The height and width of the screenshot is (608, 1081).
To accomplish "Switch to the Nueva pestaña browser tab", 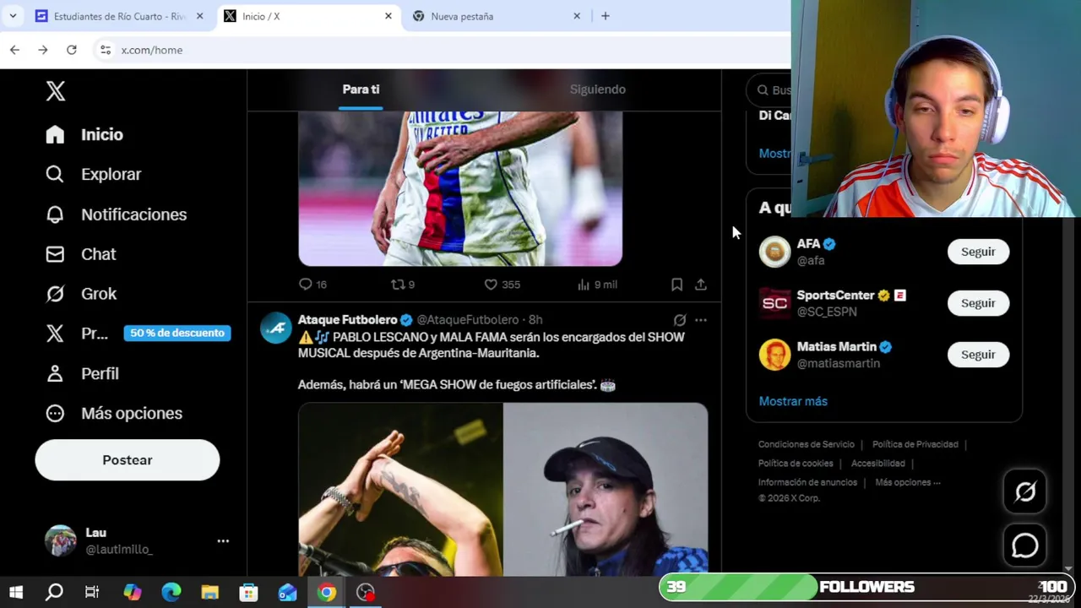I will [498, 16].
